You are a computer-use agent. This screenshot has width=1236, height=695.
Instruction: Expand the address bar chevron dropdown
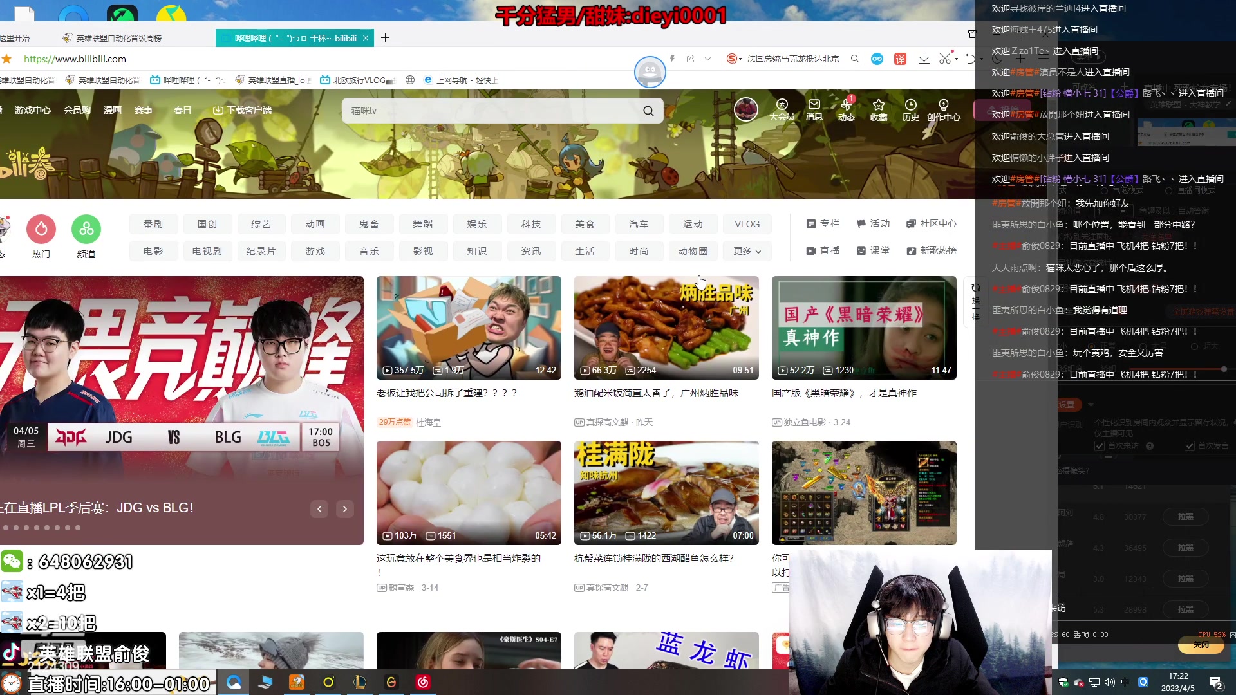coord(707,59)
